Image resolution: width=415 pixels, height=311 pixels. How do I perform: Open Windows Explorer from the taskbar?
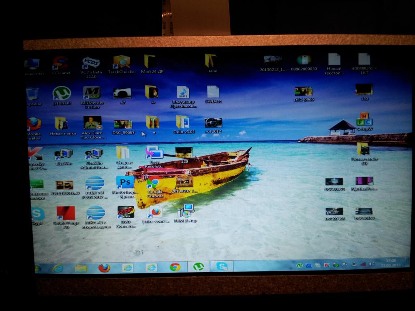(81, 268)
